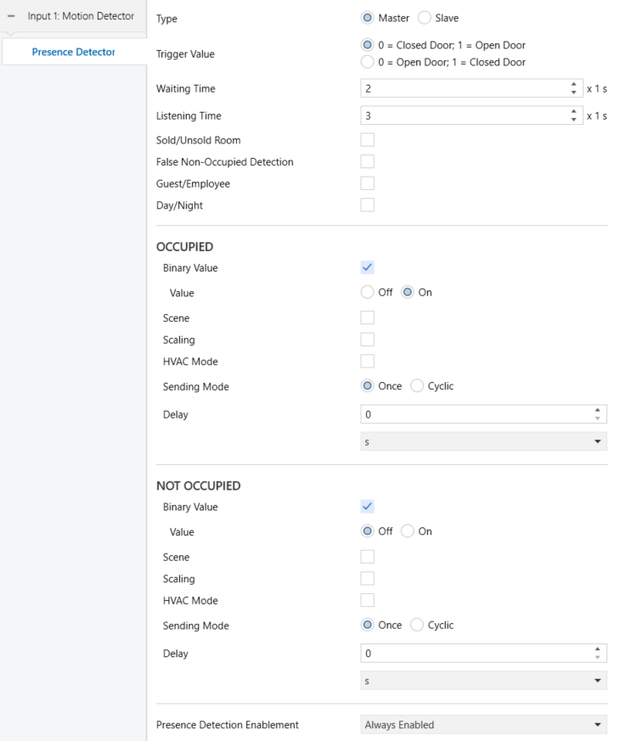Enable False Non-Occupied Detection checkbox
620x741 pixels.
click(368, 161)
